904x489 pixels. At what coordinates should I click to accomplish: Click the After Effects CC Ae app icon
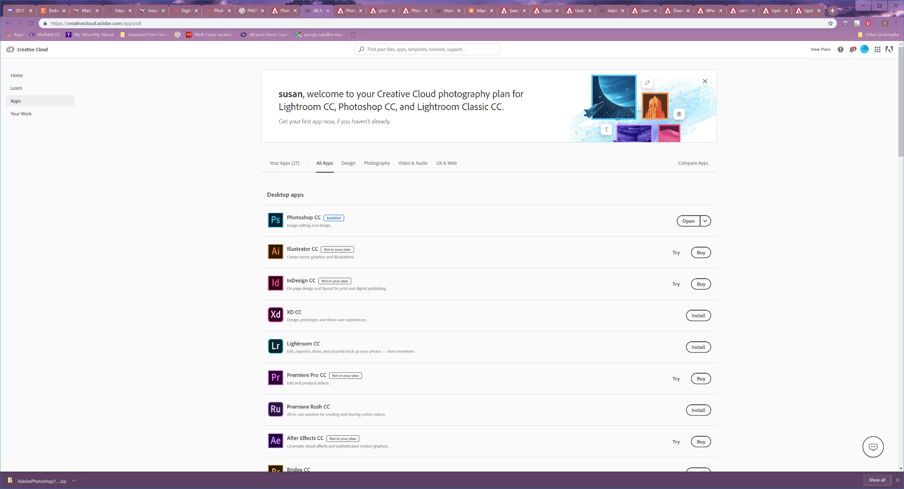(275, 441)
